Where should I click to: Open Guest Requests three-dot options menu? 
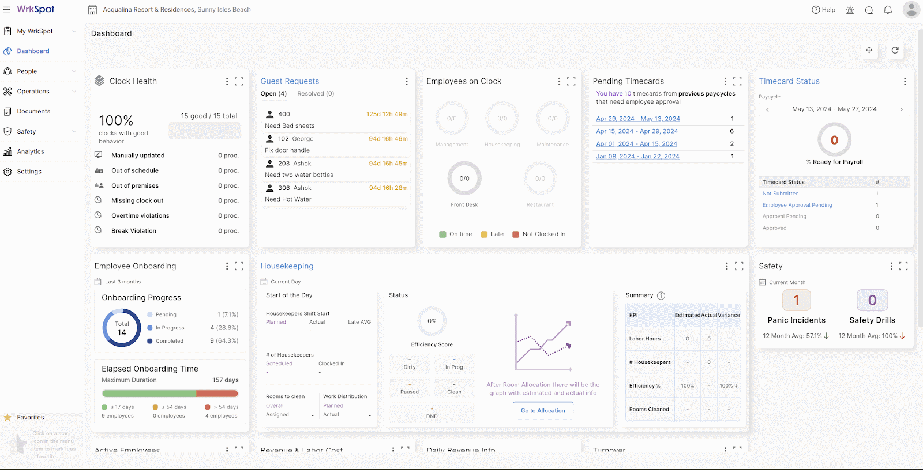[406, 82]
